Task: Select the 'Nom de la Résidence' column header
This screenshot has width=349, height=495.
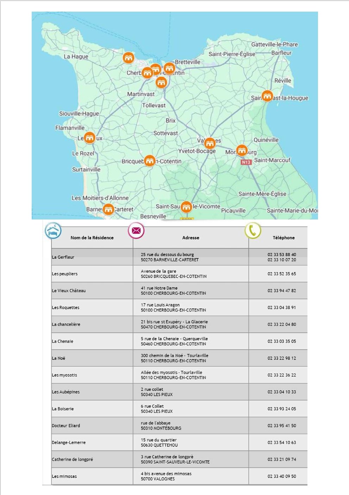Action: [92, 238]
